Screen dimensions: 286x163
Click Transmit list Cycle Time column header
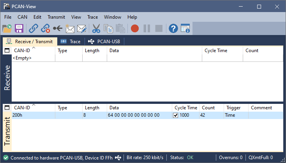[186, 108]
